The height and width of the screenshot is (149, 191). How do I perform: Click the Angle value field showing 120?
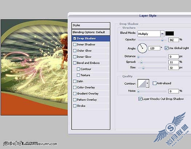(x=154, y=48)
